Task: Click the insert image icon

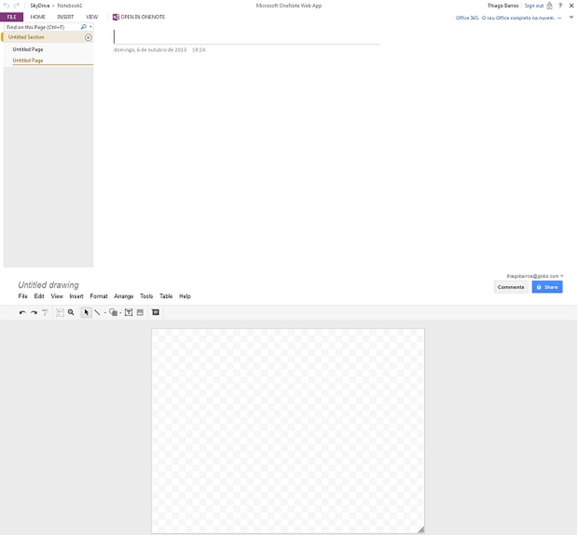Action: (140, 312)
